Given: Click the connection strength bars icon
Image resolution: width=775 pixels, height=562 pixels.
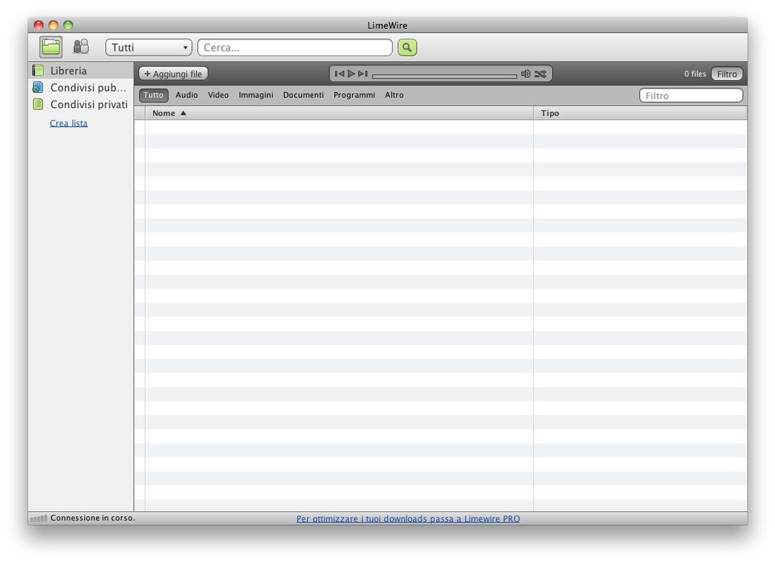Looking at the screenshot, I should coord(39,518).
